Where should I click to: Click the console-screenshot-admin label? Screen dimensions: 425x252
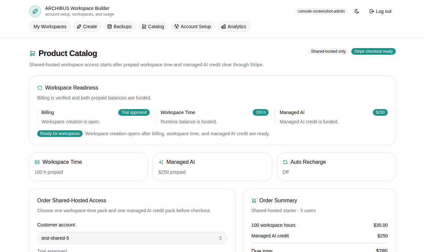(x=321, y=11)
